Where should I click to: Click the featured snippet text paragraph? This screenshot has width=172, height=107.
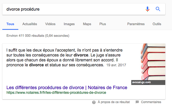tap(64, 57)
